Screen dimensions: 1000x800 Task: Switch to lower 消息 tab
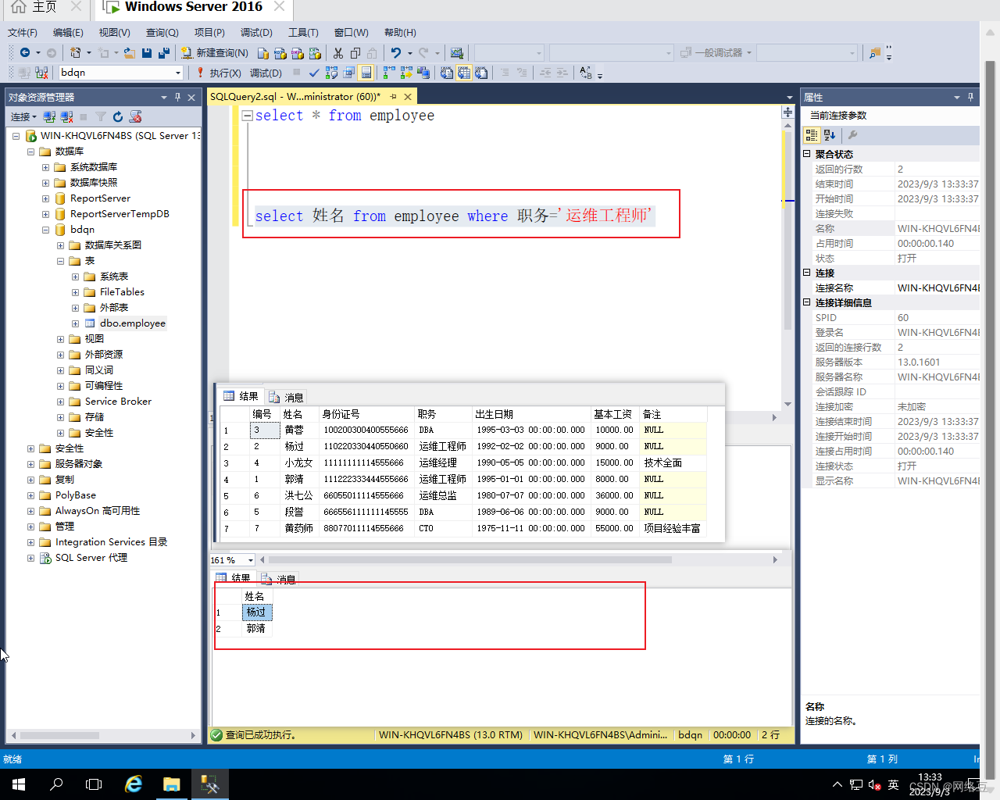click(279, 579)
